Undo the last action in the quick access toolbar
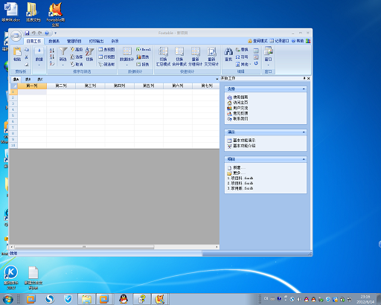Image resolution: width=381 pixels, height=305 pixels. (x=33, y=33)
